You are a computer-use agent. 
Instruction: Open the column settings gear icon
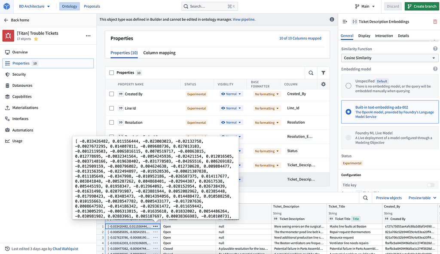click(x=323, y=84)
